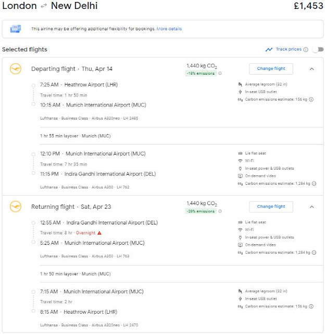Screen dimensions: 326x334
Task: Collapse the returning flight details
Action: pos(311,207)
